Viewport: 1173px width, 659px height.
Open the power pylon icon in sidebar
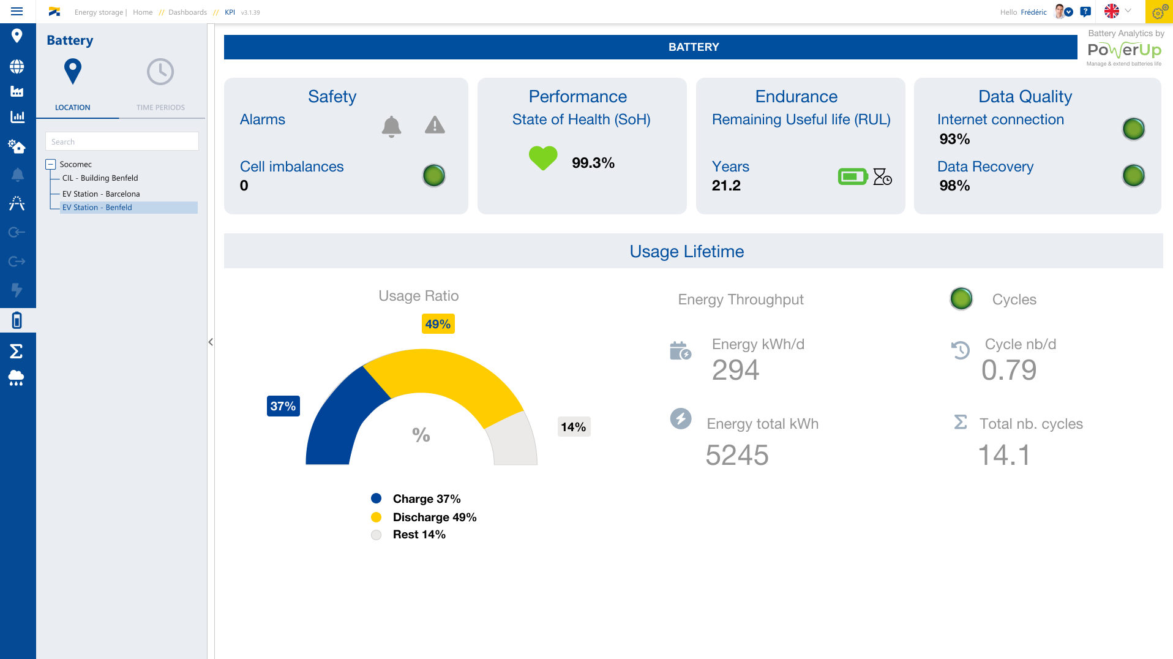click(x=17, y=203)
